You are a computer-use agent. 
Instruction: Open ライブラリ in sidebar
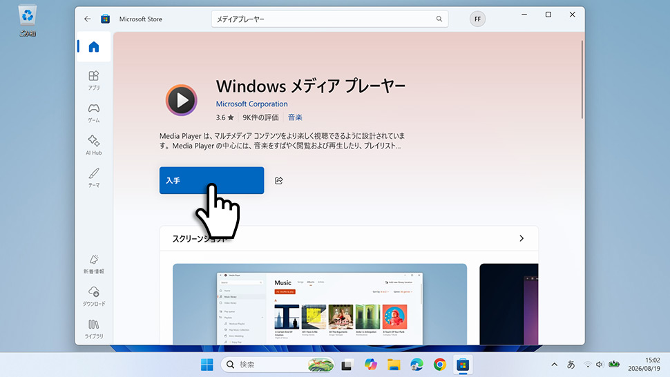pyautogui.click(x=93, y=329)
